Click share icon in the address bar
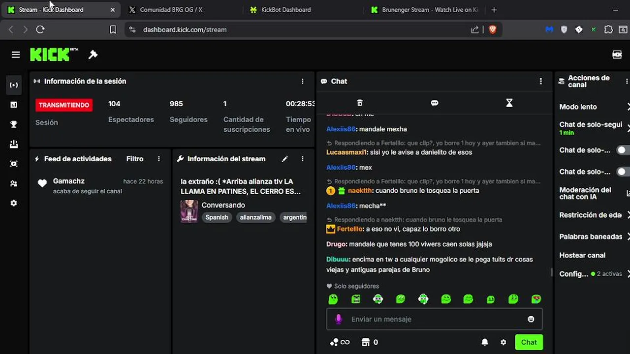This screenshot has width=630, height=354. coord(474,29)
